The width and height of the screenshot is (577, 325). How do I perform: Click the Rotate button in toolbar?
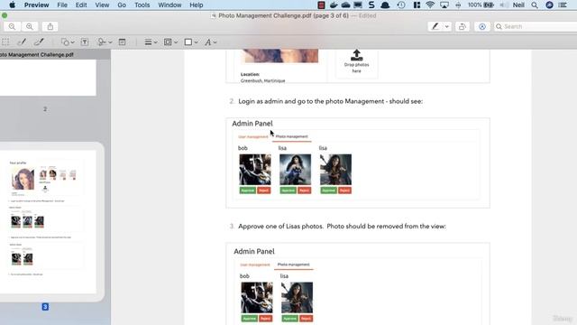pos(463,26)
